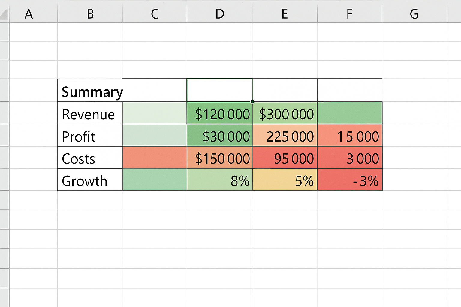Click the red Costs cell in column C

click(x=155, y=157)
